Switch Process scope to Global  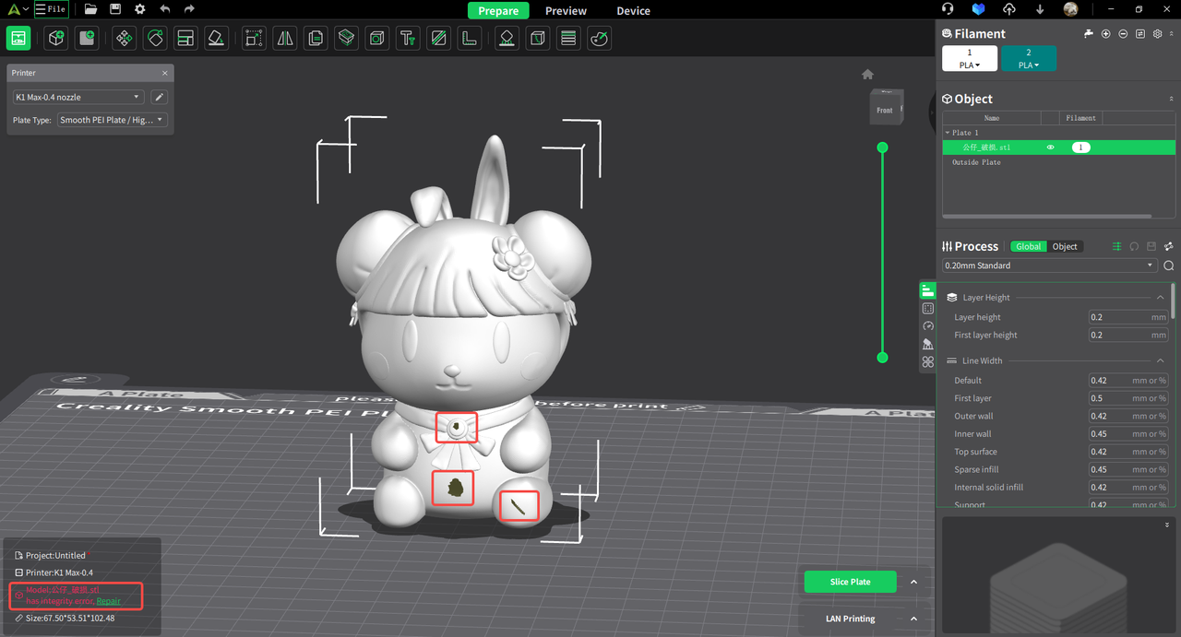point(1029,246)
